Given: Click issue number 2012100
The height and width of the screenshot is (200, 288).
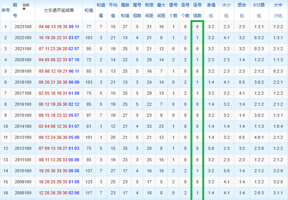Looking at the screenshot, I should (23, 148).
